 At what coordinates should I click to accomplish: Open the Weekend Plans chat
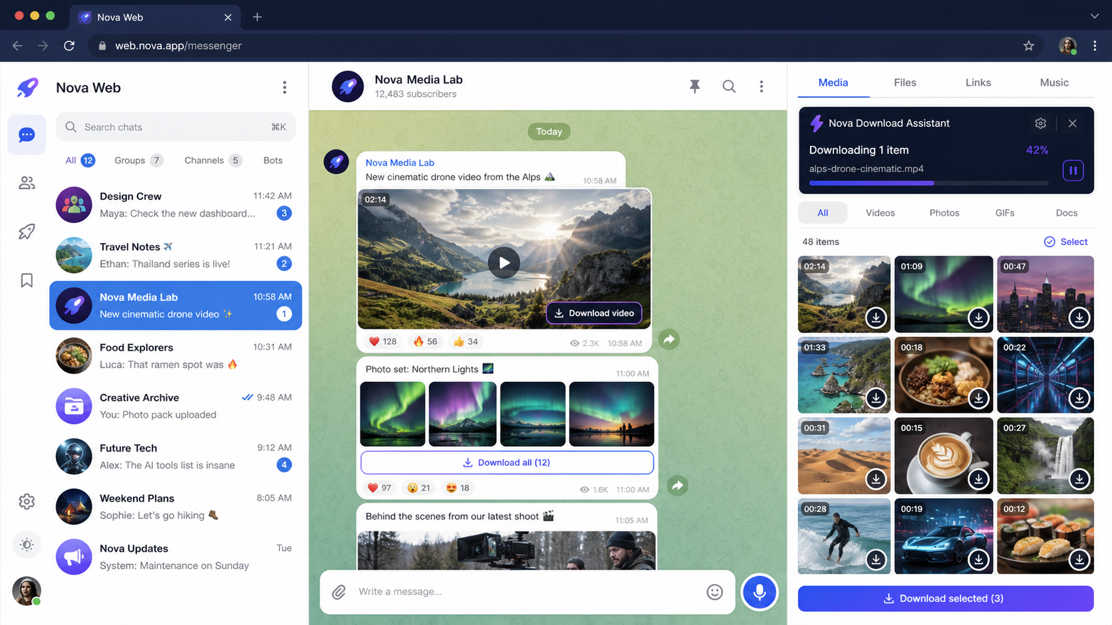[176, 507]
